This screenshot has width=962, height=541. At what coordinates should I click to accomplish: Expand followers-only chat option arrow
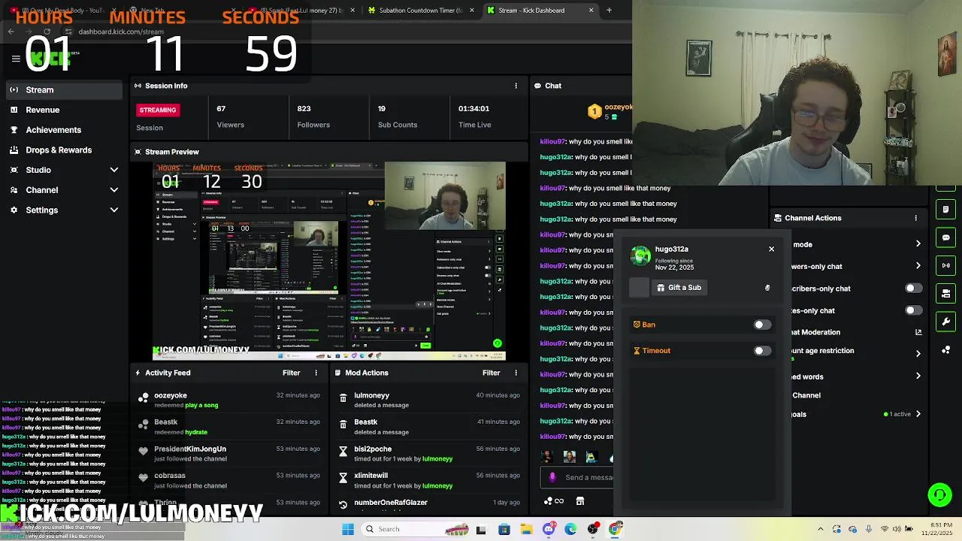point(918,266)
